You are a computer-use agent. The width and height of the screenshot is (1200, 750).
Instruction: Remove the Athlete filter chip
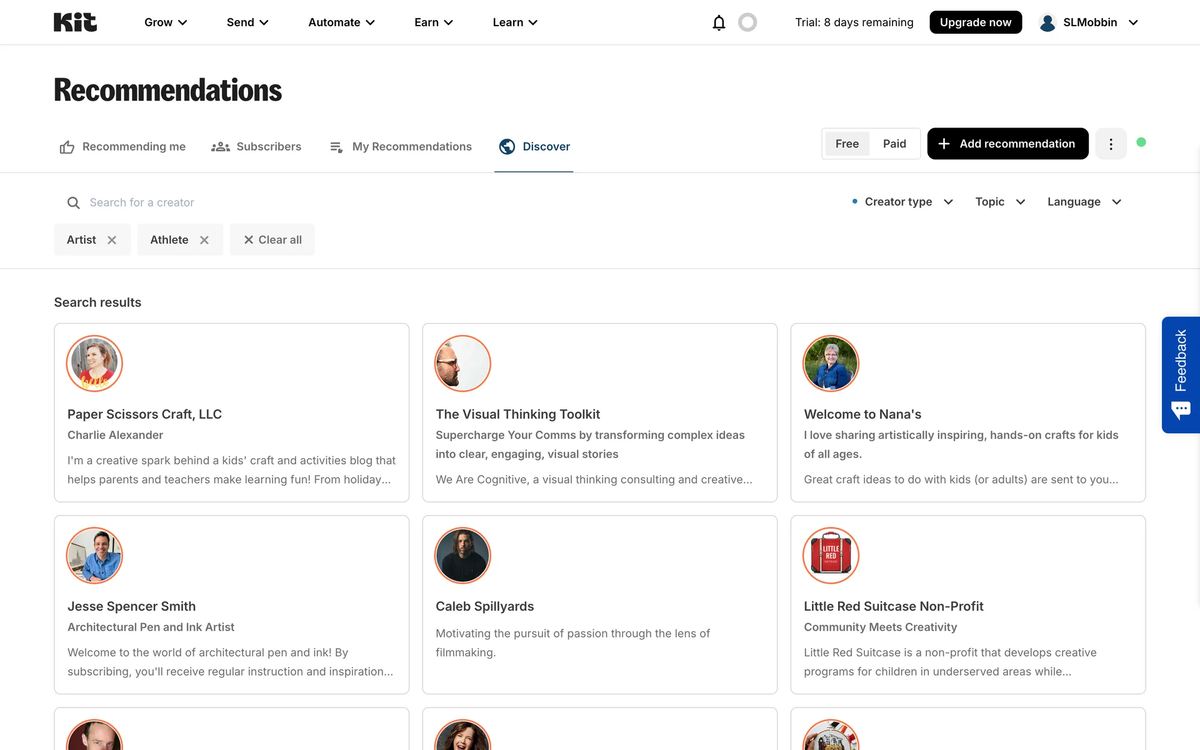pos(204,240)
